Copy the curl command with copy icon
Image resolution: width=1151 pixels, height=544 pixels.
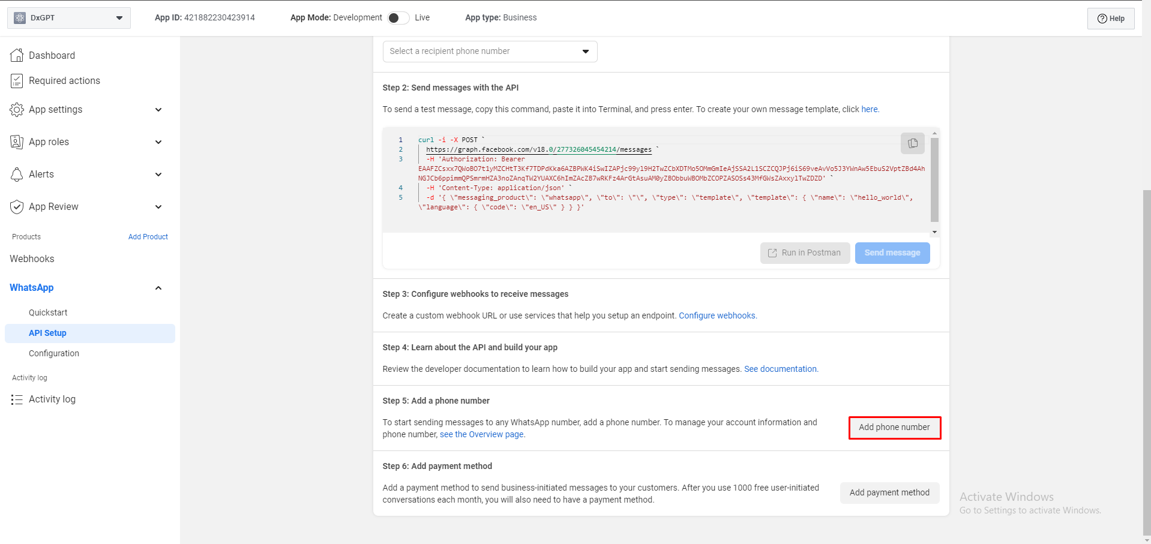tap(912, 143)
